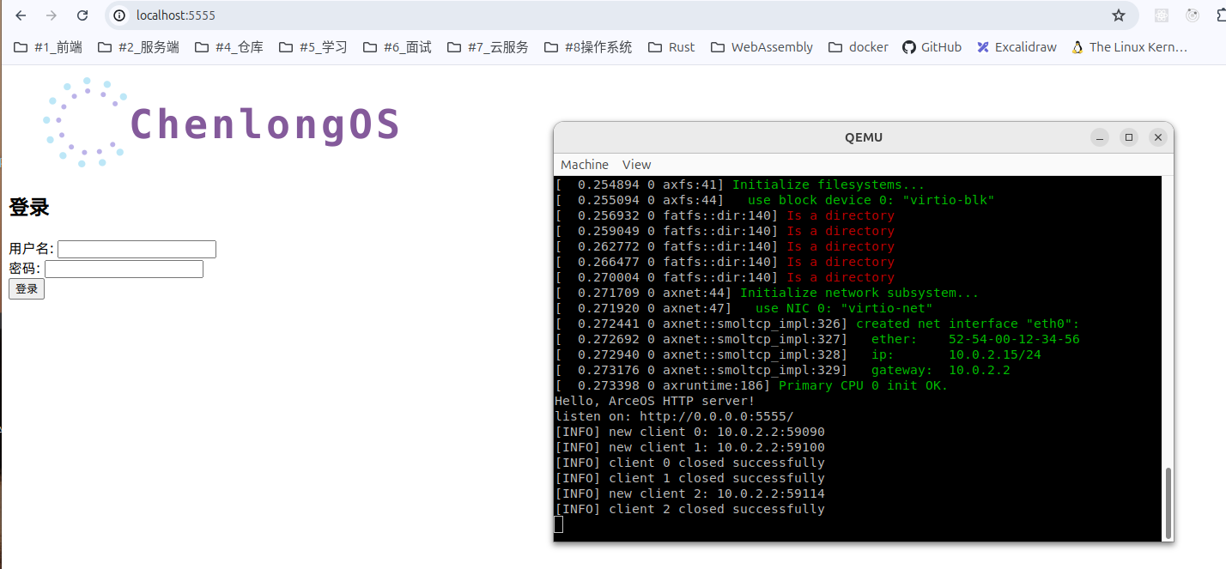Screen dimensions: 1226x569
Task: Click 'use block device 0: "virtio-blk"' line
Action: pyautogui.click(x=871, y=200)
